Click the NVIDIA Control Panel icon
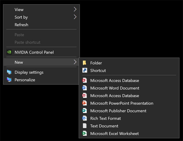 pos(9,52)
